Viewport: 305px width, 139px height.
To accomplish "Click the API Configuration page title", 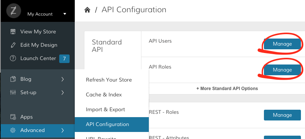I will (134, 10).
